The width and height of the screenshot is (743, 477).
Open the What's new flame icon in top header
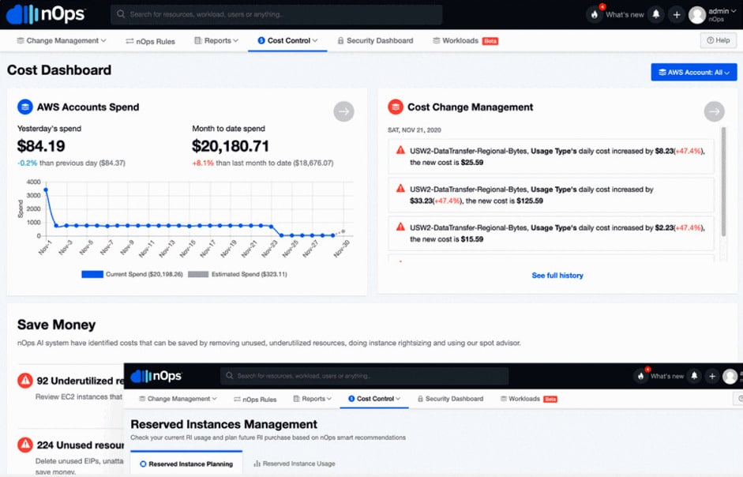coord(595,15)
